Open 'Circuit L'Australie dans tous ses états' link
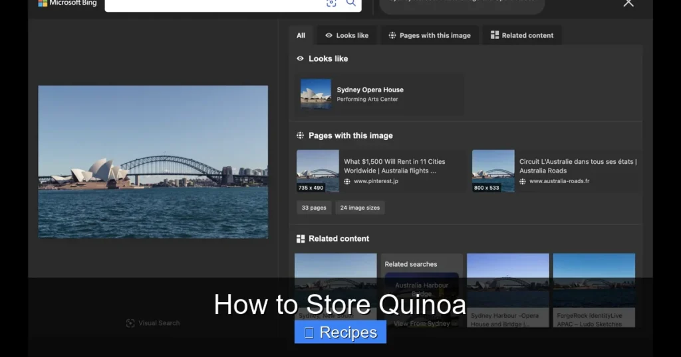Image resolution: width=681 pixels, height=357 pixels. pos(578,166)
